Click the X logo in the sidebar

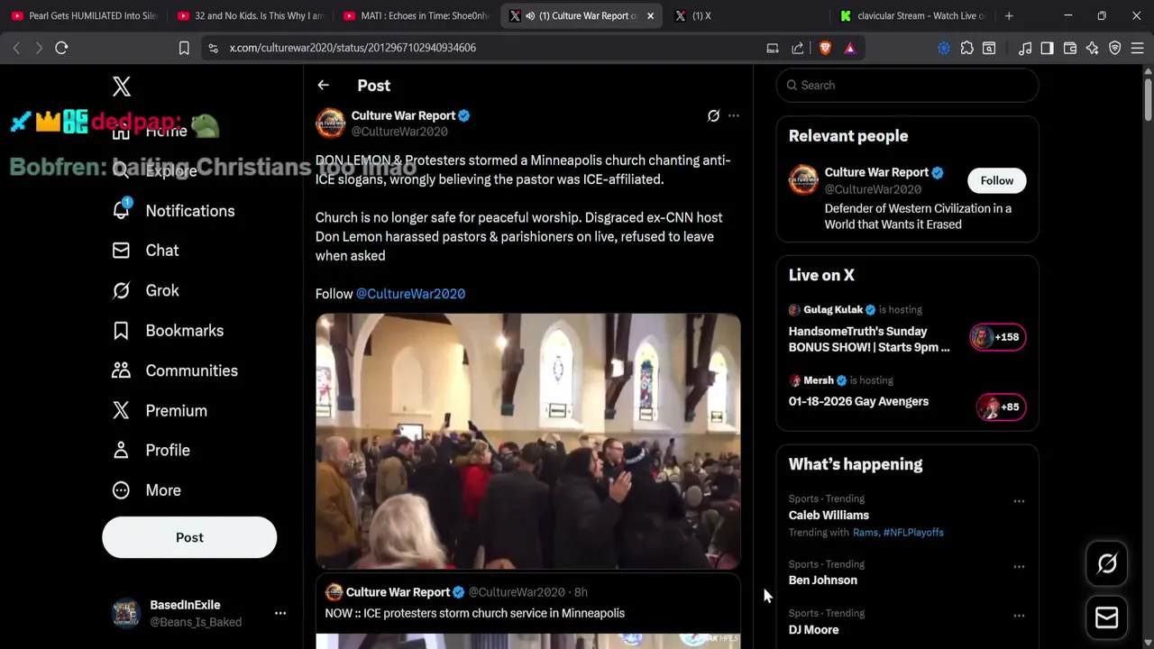click(x=122, y=87)
